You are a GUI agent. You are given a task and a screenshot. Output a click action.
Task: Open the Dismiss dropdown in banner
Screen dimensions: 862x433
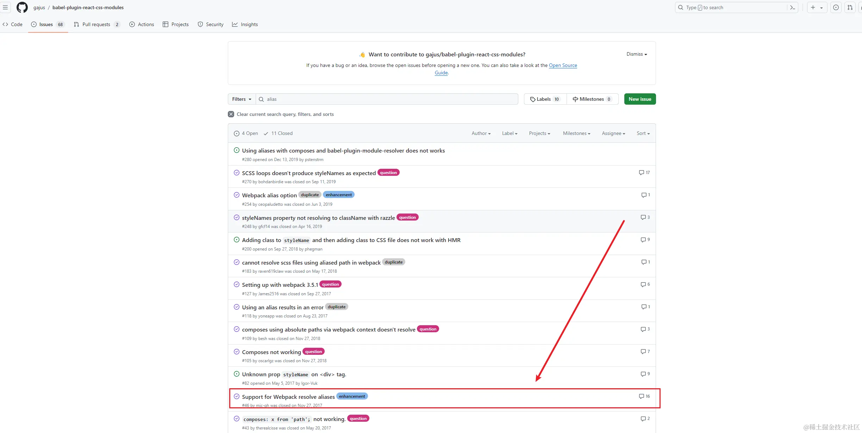tap(637, 54)
